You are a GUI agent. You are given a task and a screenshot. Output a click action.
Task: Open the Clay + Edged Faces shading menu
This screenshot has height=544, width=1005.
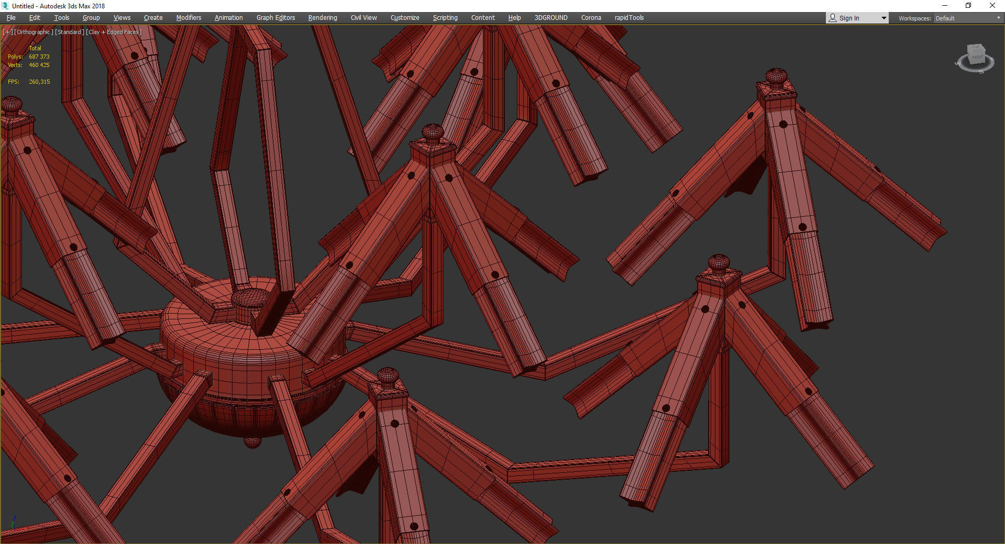click(x=114, y=32)
